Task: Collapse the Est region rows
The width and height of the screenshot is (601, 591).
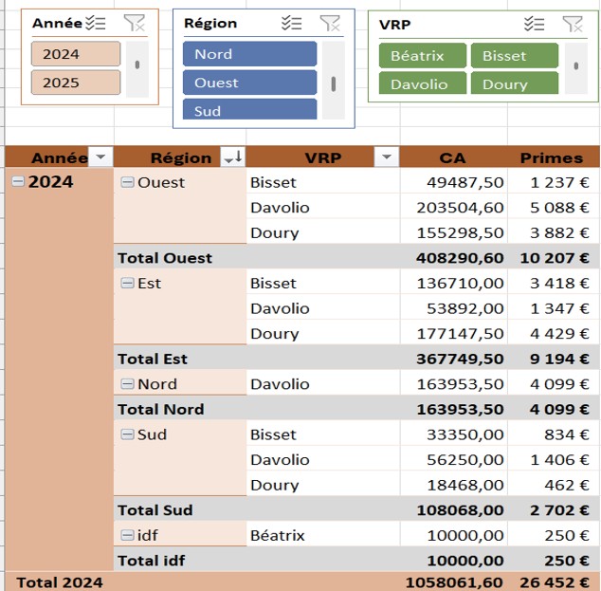Action: pyautogui.click(x=127, y=283)
